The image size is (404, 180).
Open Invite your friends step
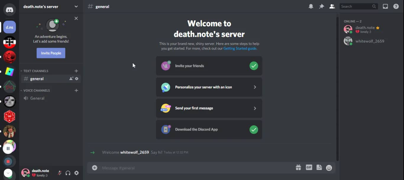pos(209,66)
